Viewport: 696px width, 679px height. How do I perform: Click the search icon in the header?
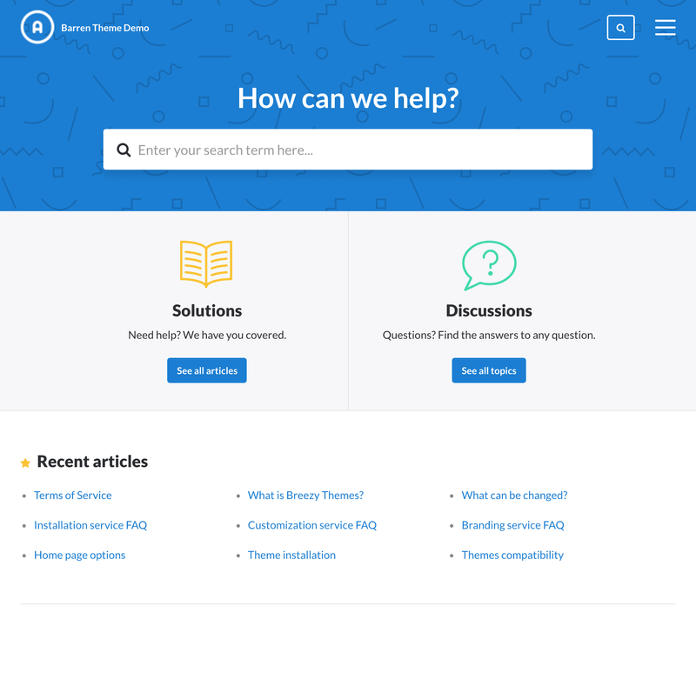(x=620, y=27)
